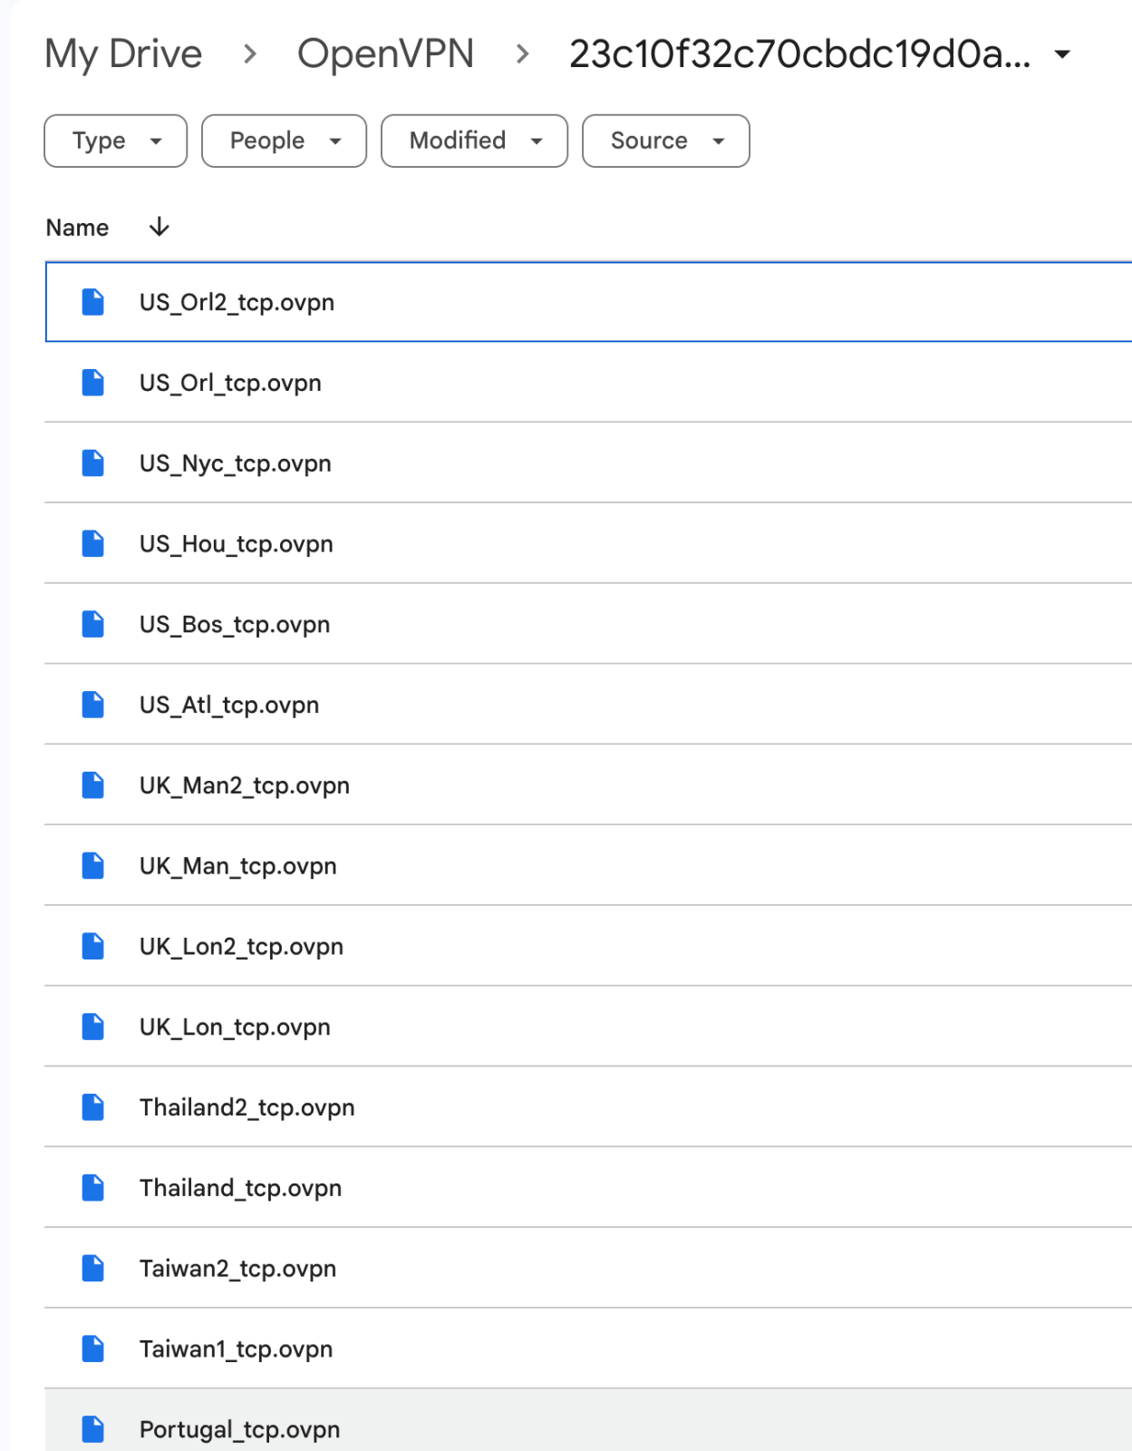
Task: Select the Taiwan2_tcp.ovpn file row
Action: click(588, 1269)
